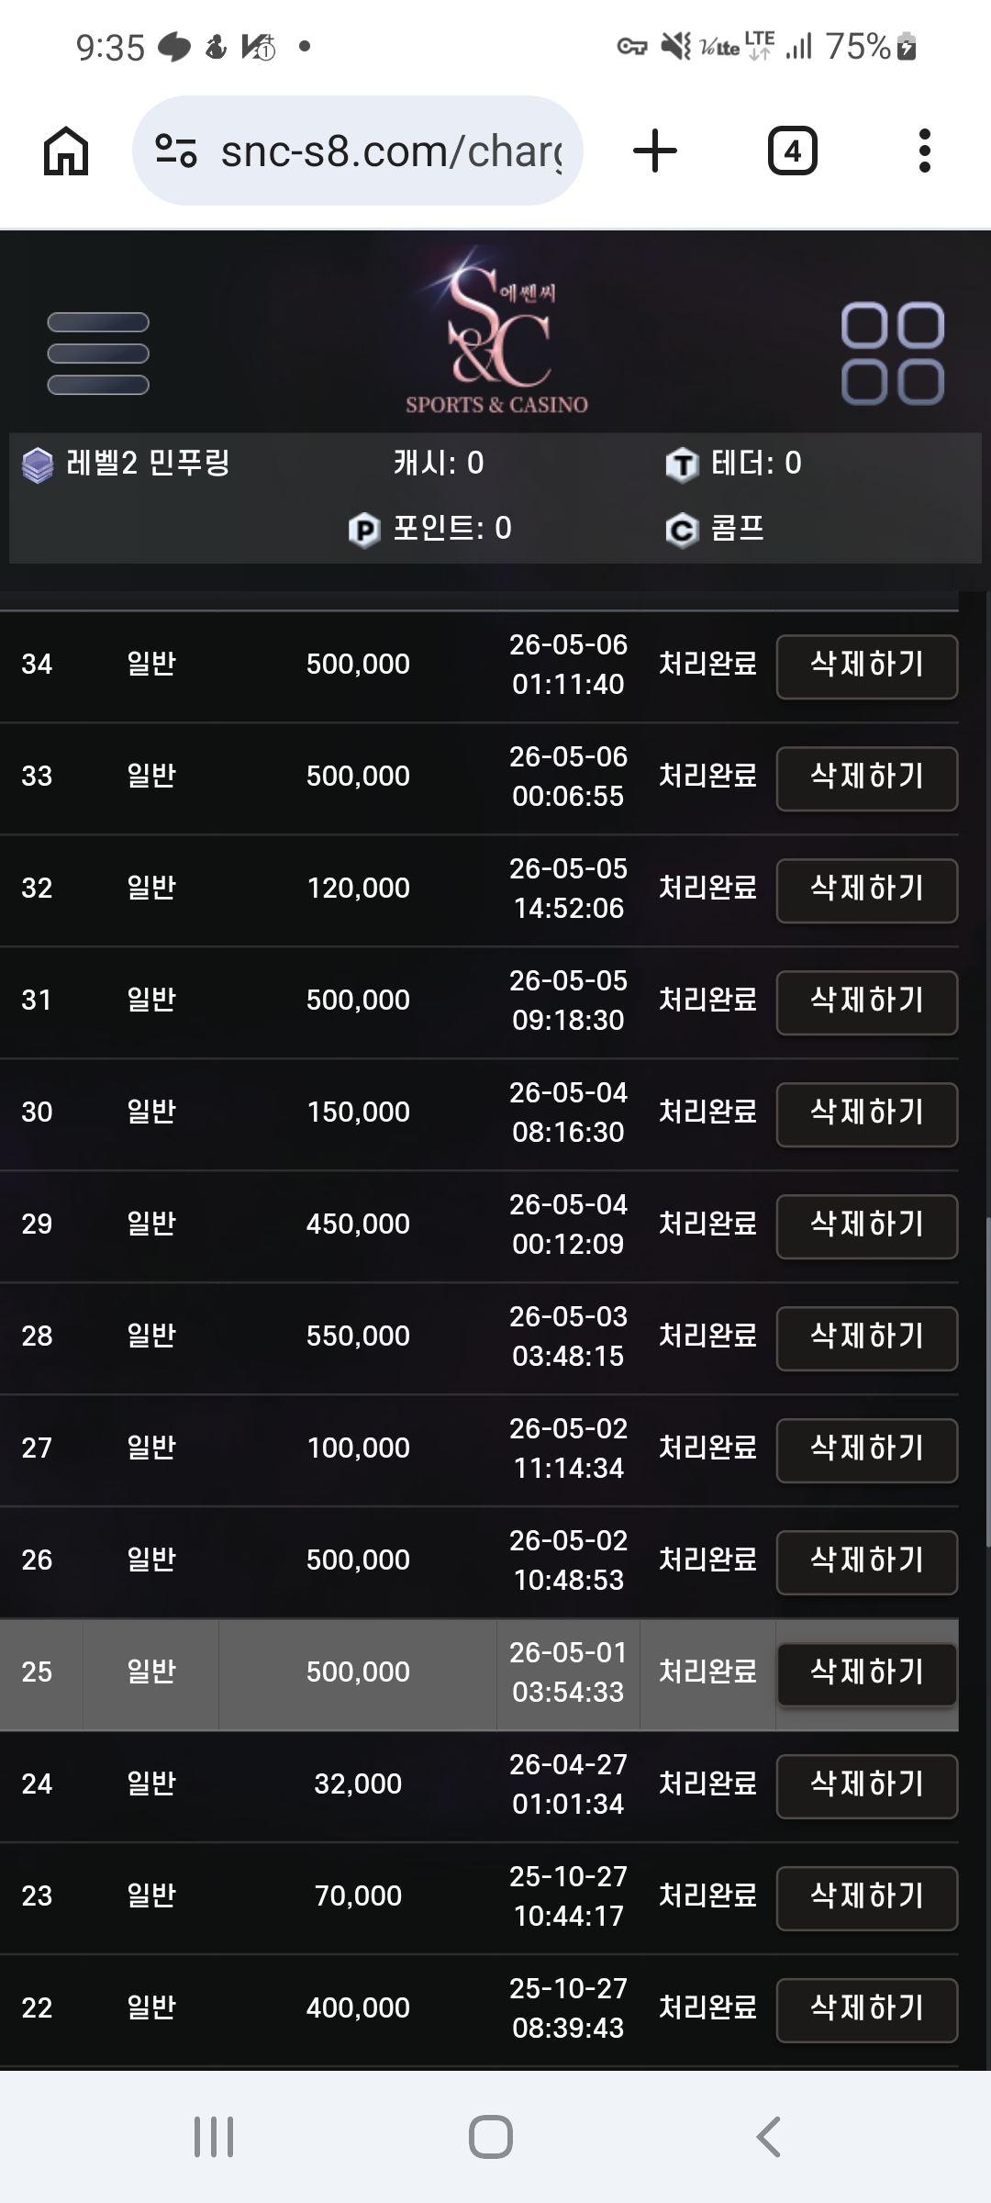Tap the Android recent apps button
Viewport: 991px width, 2203px height.
(214, 2136)
